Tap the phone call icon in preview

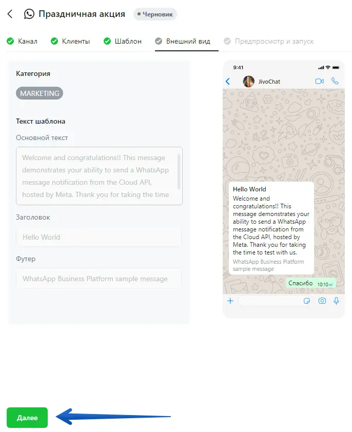(335, 81)
